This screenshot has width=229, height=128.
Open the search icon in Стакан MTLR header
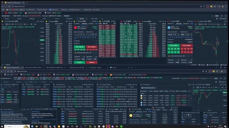(x=142, y=21)
